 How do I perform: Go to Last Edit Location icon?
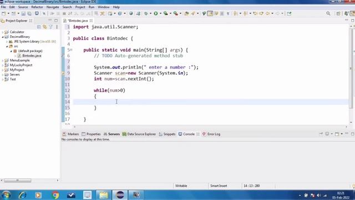pos(255,13)
